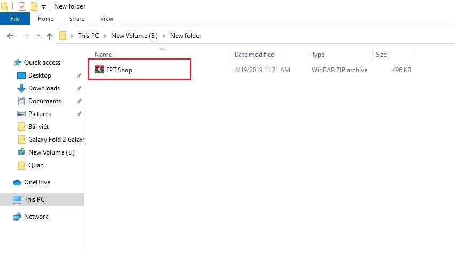Click the New folder icon in the quick access toolbar
Screen dimensions: 454x254
click(x=34, y=6)
